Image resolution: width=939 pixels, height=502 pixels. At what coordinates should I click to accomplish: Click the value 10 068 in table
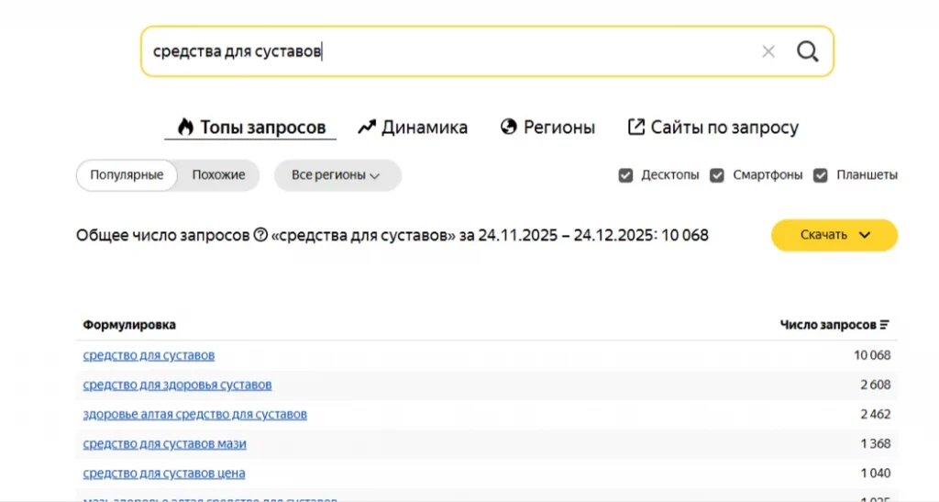pyautogui.click(x=872, y=355)
